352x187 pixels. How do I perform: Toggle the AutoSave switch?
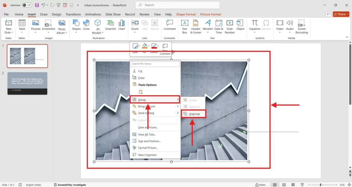[27, 5]
